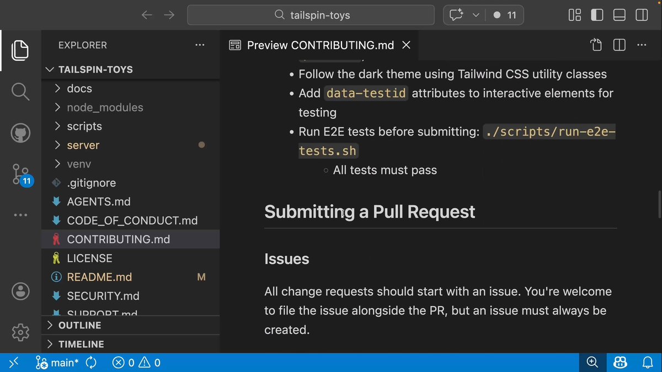Click the EXPLORER panel title
This screenshot has height=372, width=662.
pyautogui.click(x=83, y=45)
